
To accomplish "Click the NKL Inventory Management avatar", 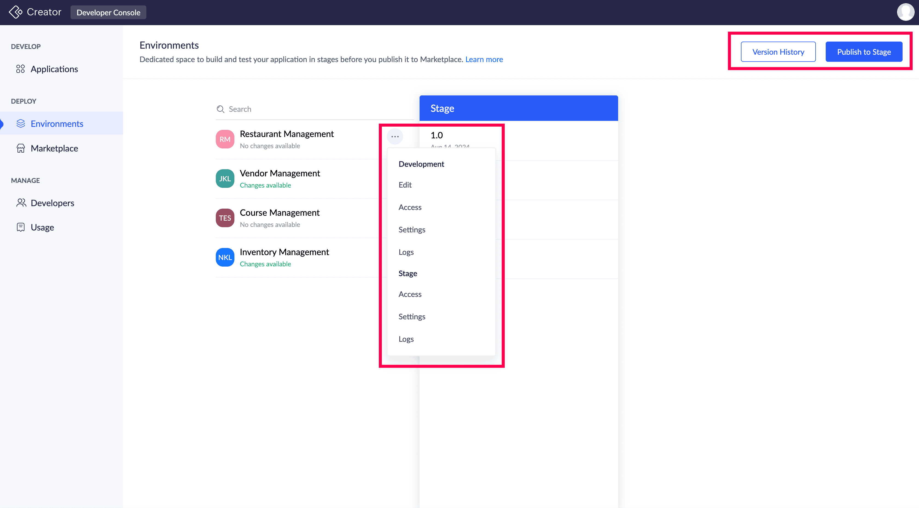I will point(225,257).
